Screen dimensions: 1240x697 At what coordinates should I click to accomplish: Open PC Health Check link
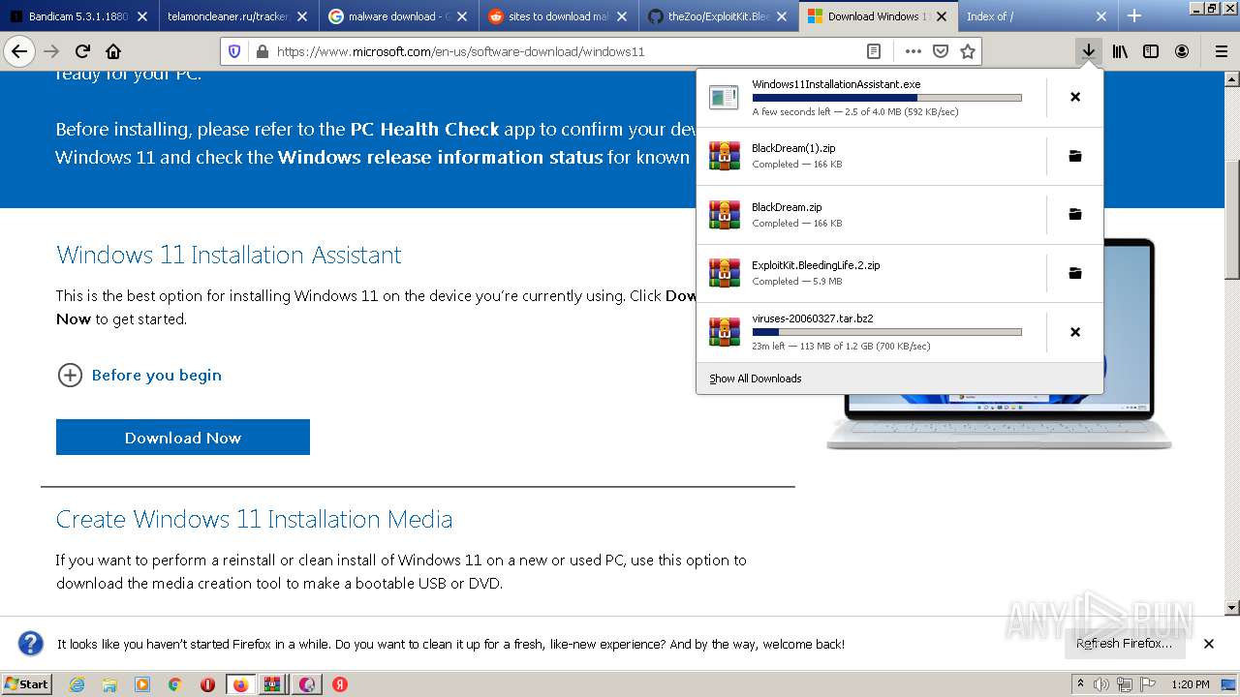424,129
